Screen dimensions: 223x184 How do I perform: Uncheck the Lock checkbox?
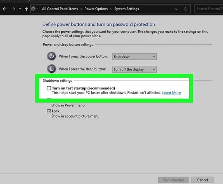49,111
